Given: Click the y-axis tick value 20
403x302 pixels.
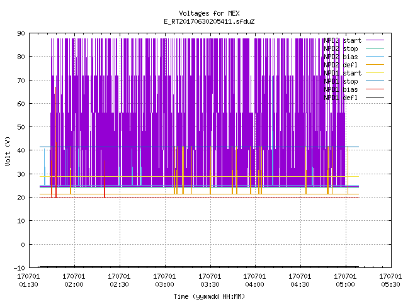Looking at the screenshot, I should pos(21,198).
